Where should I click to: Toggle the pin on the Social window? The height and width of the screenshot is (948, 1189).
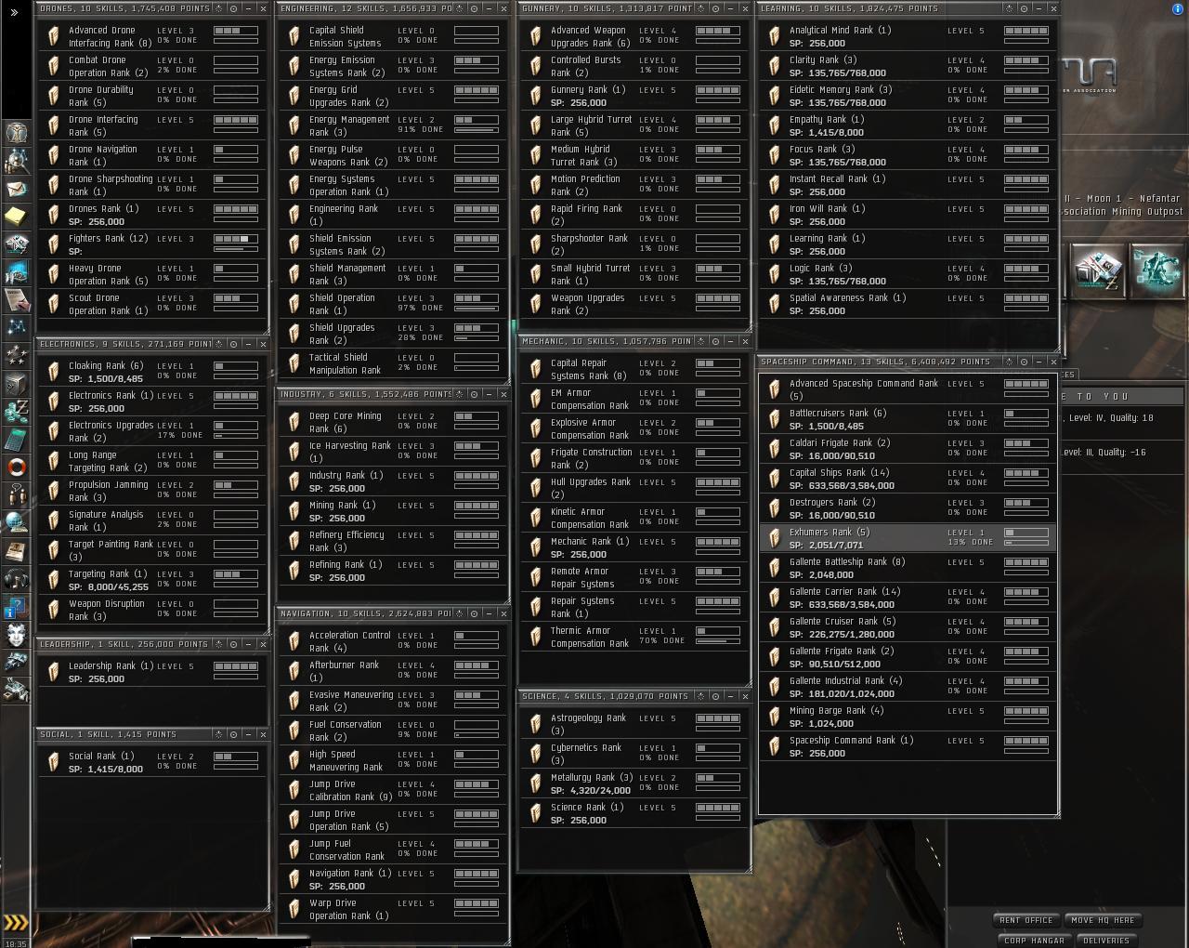(x=233, y=734)
